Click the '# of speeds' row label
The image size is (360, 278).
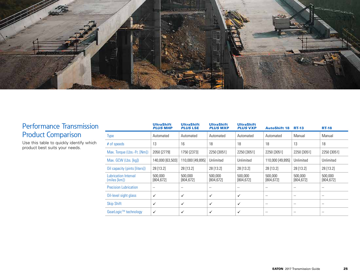point(116,144)
